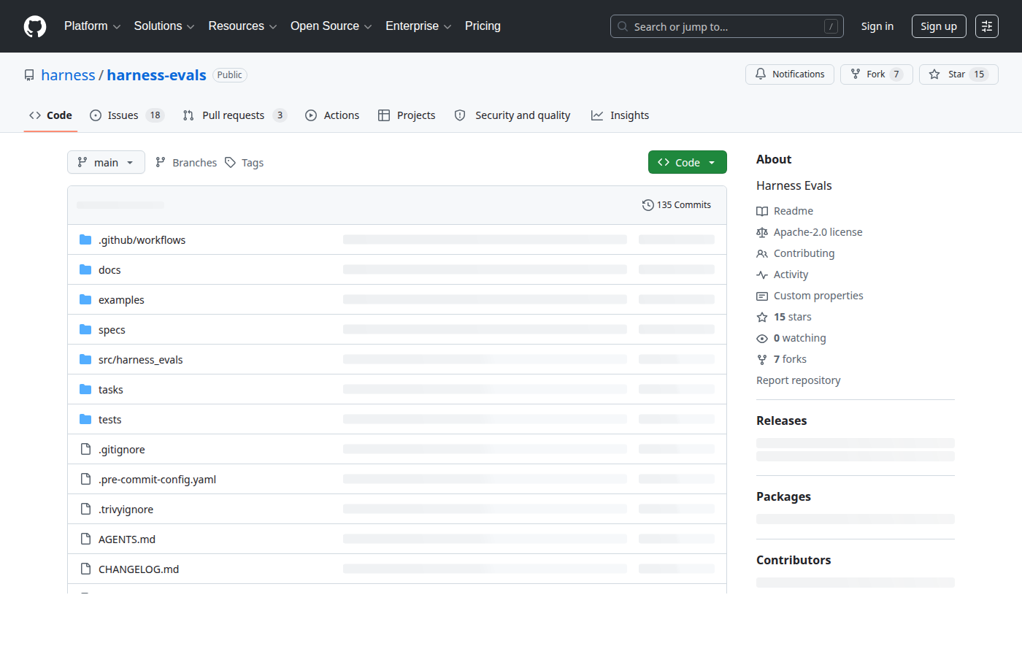This screenshot has height=657, width=1022.
Task: Click the folder icon beside tasks
Action: tap(85, 389)
